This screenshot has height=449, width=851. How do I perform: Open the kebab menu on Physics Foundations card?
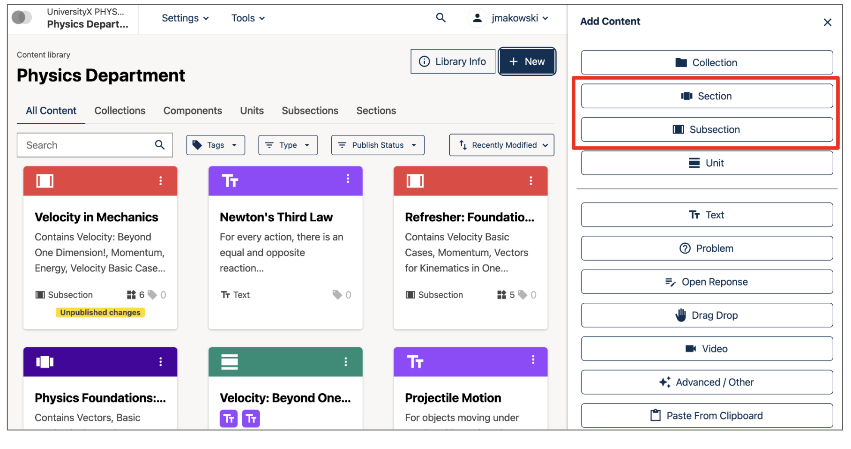click(x=161, y=361)
